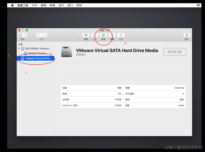The height and width of the screenshot is (152, 205).
Task: Open the Apple menu
Action: pyautogui.click(x=12, y=5)
